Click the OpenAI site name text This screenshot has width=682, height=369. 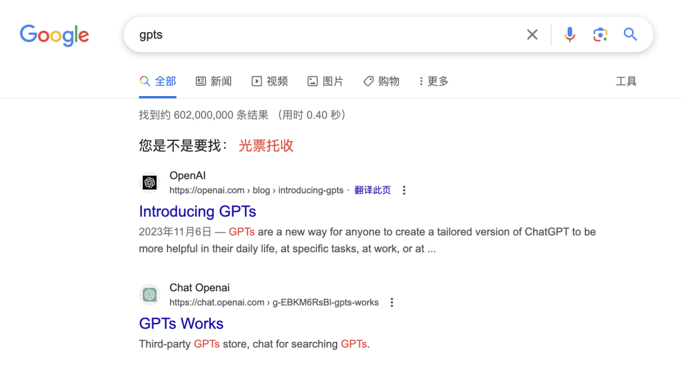tap(188, 176)
